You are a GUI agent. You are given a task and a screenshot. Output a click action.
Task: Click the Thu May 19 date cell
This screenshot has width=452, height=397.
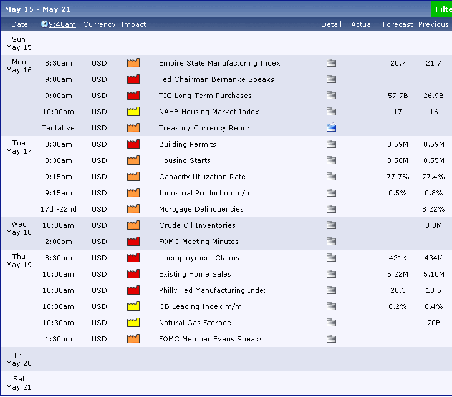19,260
